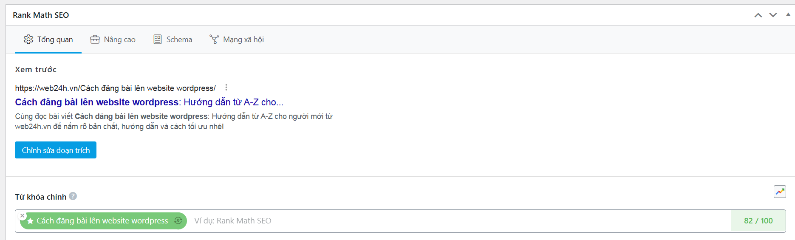This screenshot has height=240, width=795.
Task: Click the help icon beside Từ khóa chính
Action: [73, 196]
